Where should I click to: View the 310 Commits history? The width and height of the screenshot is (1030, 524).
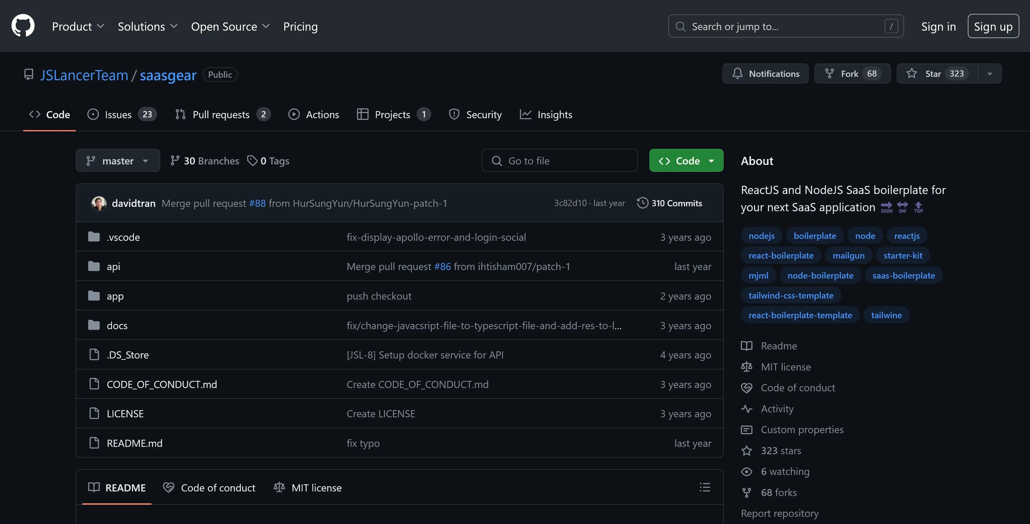tap(670, 203)
